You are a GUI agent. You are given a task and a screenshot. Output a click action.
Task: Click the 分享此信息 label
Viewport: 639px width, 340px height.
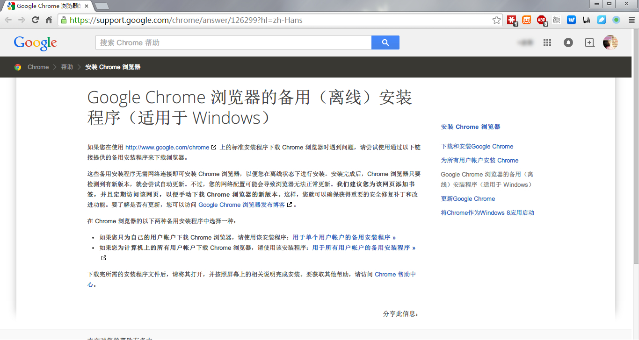point(400,314)
